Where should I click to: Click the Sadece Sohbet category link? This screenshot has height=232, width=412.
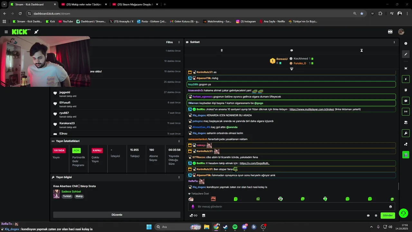pos(71,191)
